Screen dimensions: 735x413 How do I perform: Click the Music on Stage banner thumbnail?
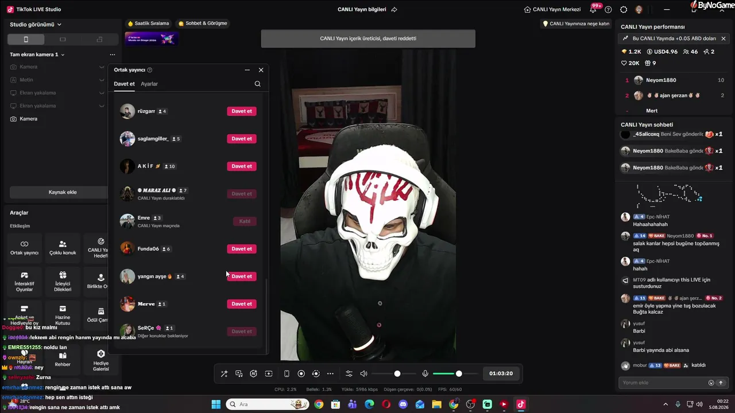[151, 38]
